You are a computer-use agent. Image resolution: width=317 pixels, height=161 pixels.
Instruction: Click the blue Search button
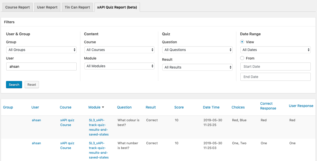tap(14, 84)
